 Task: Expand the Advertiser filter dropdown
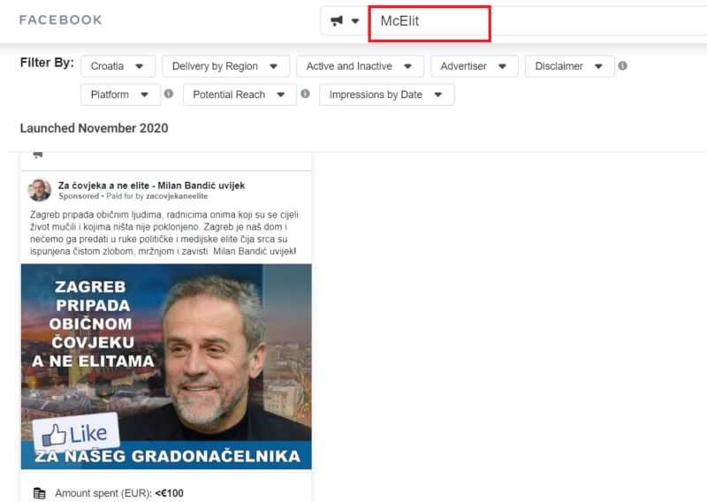[475, 66]
